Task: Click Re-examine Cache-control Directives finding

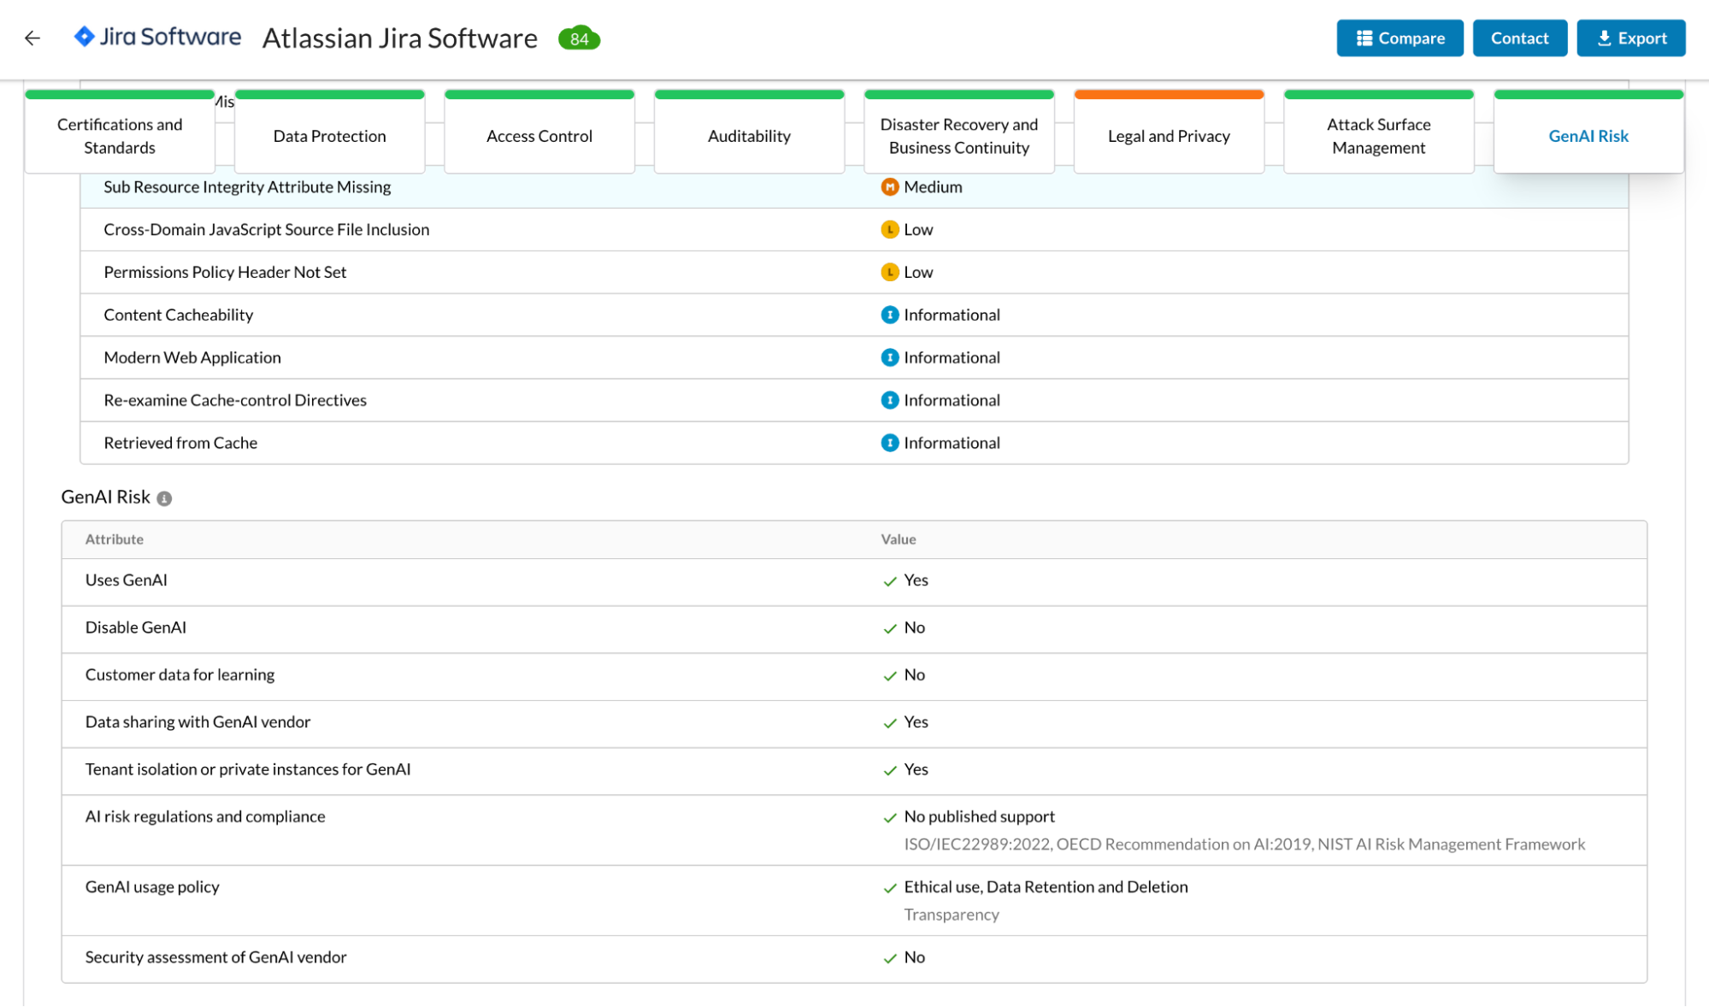Action: pyautogui.click(x=235, y=401)
